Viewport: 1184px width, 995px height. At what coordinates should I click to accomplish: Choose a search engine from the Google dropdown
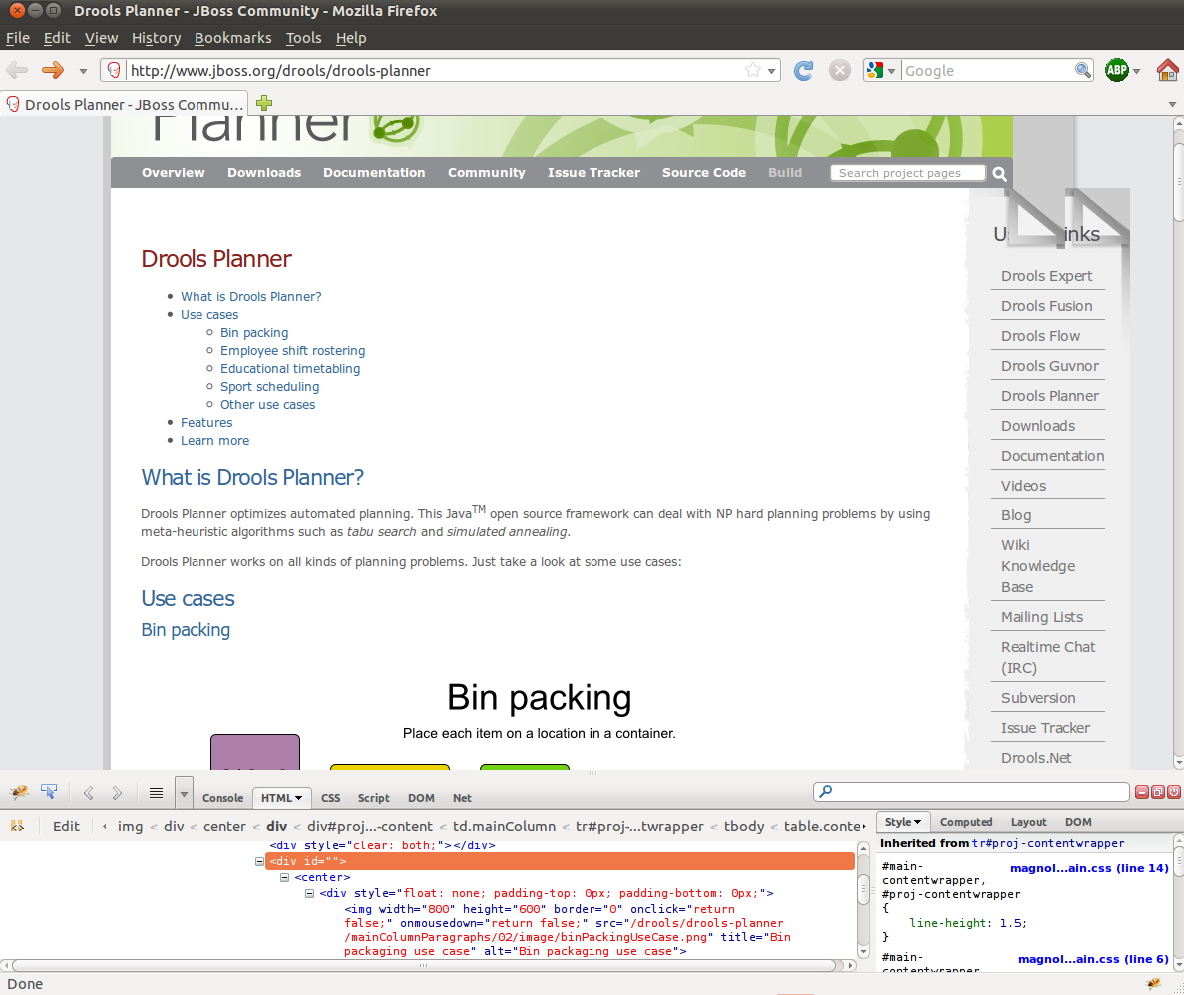click(881, 70)
